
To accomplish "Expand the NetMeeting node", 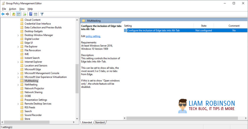I will click(x=18, y=85).
